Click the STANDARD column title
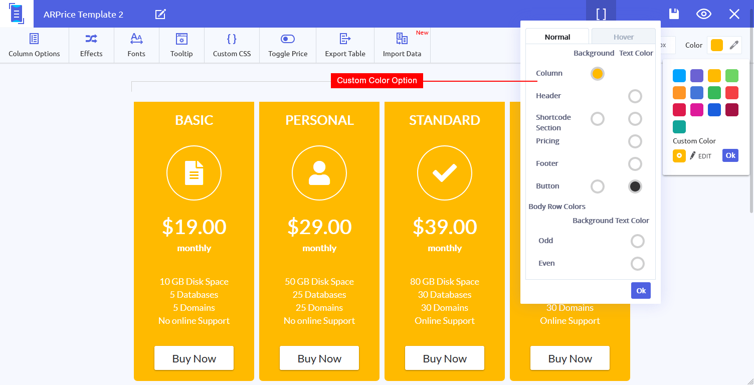This screenshot has height=385, width=754. coord(445,120)
